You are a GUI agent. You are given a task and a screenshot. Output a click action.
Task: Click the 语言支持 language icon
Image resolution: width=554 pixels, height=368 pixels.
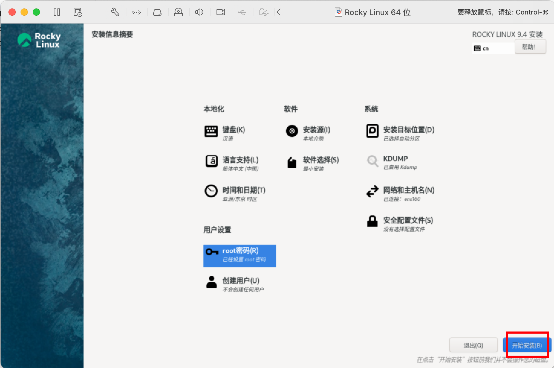point(211,161)
